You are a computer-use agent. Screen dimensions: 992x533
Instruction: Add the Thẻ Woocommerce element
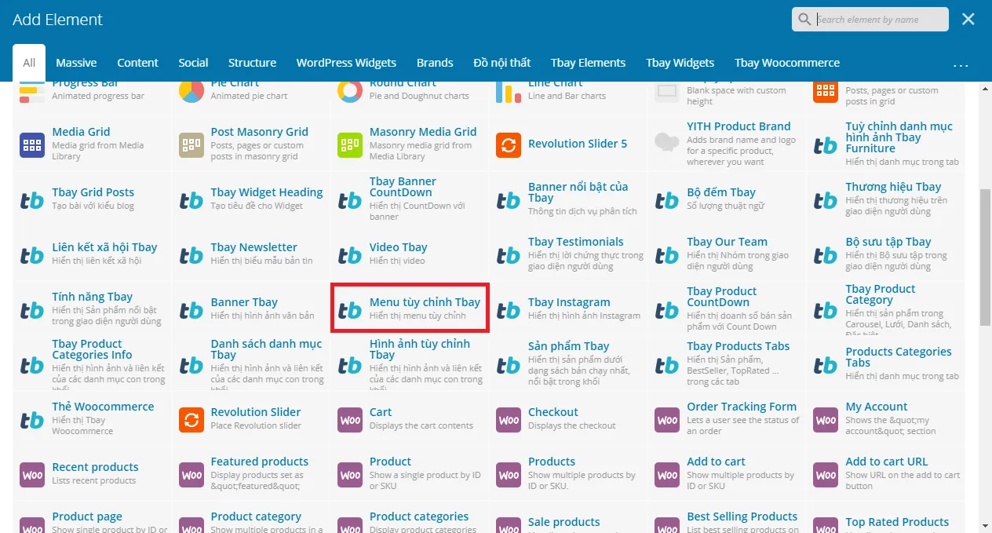pos(93,420)
